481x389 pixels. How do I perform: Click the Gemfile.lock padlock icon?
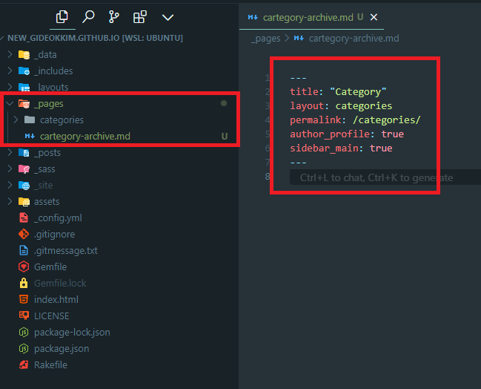[x=24, y=283]
